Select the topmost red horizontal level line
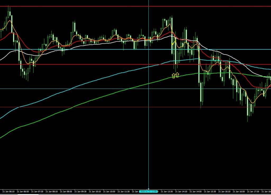This screenshot has width=271, height=195. coord(79,6)
